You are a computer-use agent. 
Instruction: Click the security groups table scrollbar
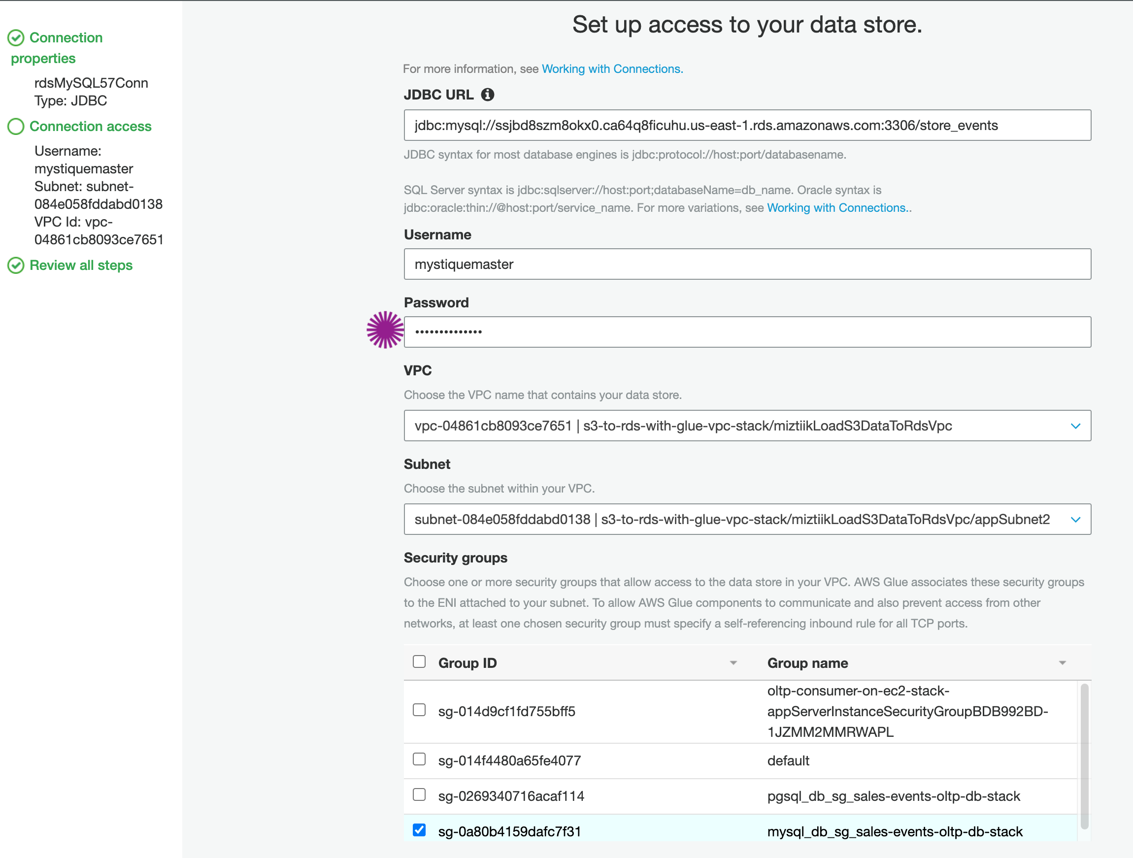1084,756
